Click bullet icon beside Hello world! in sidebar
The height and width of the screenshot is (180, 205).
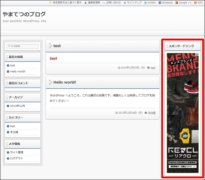[x=8, y=72]
